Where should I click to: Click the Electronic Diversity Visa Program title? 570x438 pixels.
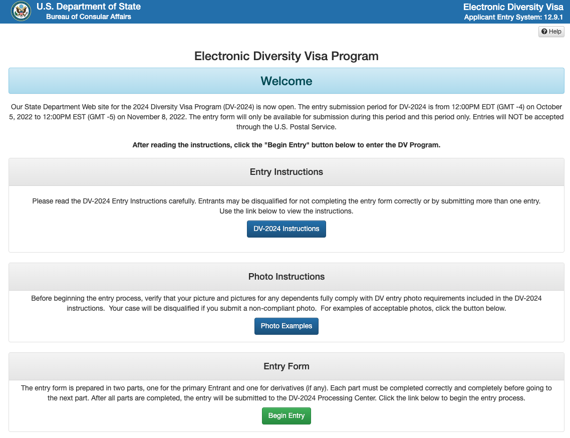coord(286,56)
